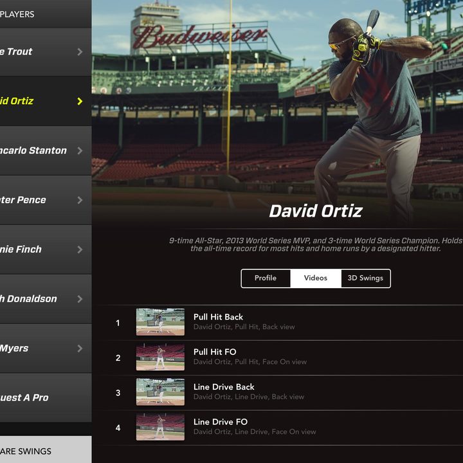This screenshot has height=463, width=463.
Task: Choose Stanton from the players list
Action: [33, 150]
